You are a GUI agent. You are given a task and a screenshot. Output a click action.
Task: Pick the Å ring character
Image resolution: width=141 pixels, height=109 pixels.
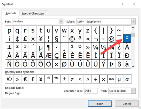click(41, 56)
